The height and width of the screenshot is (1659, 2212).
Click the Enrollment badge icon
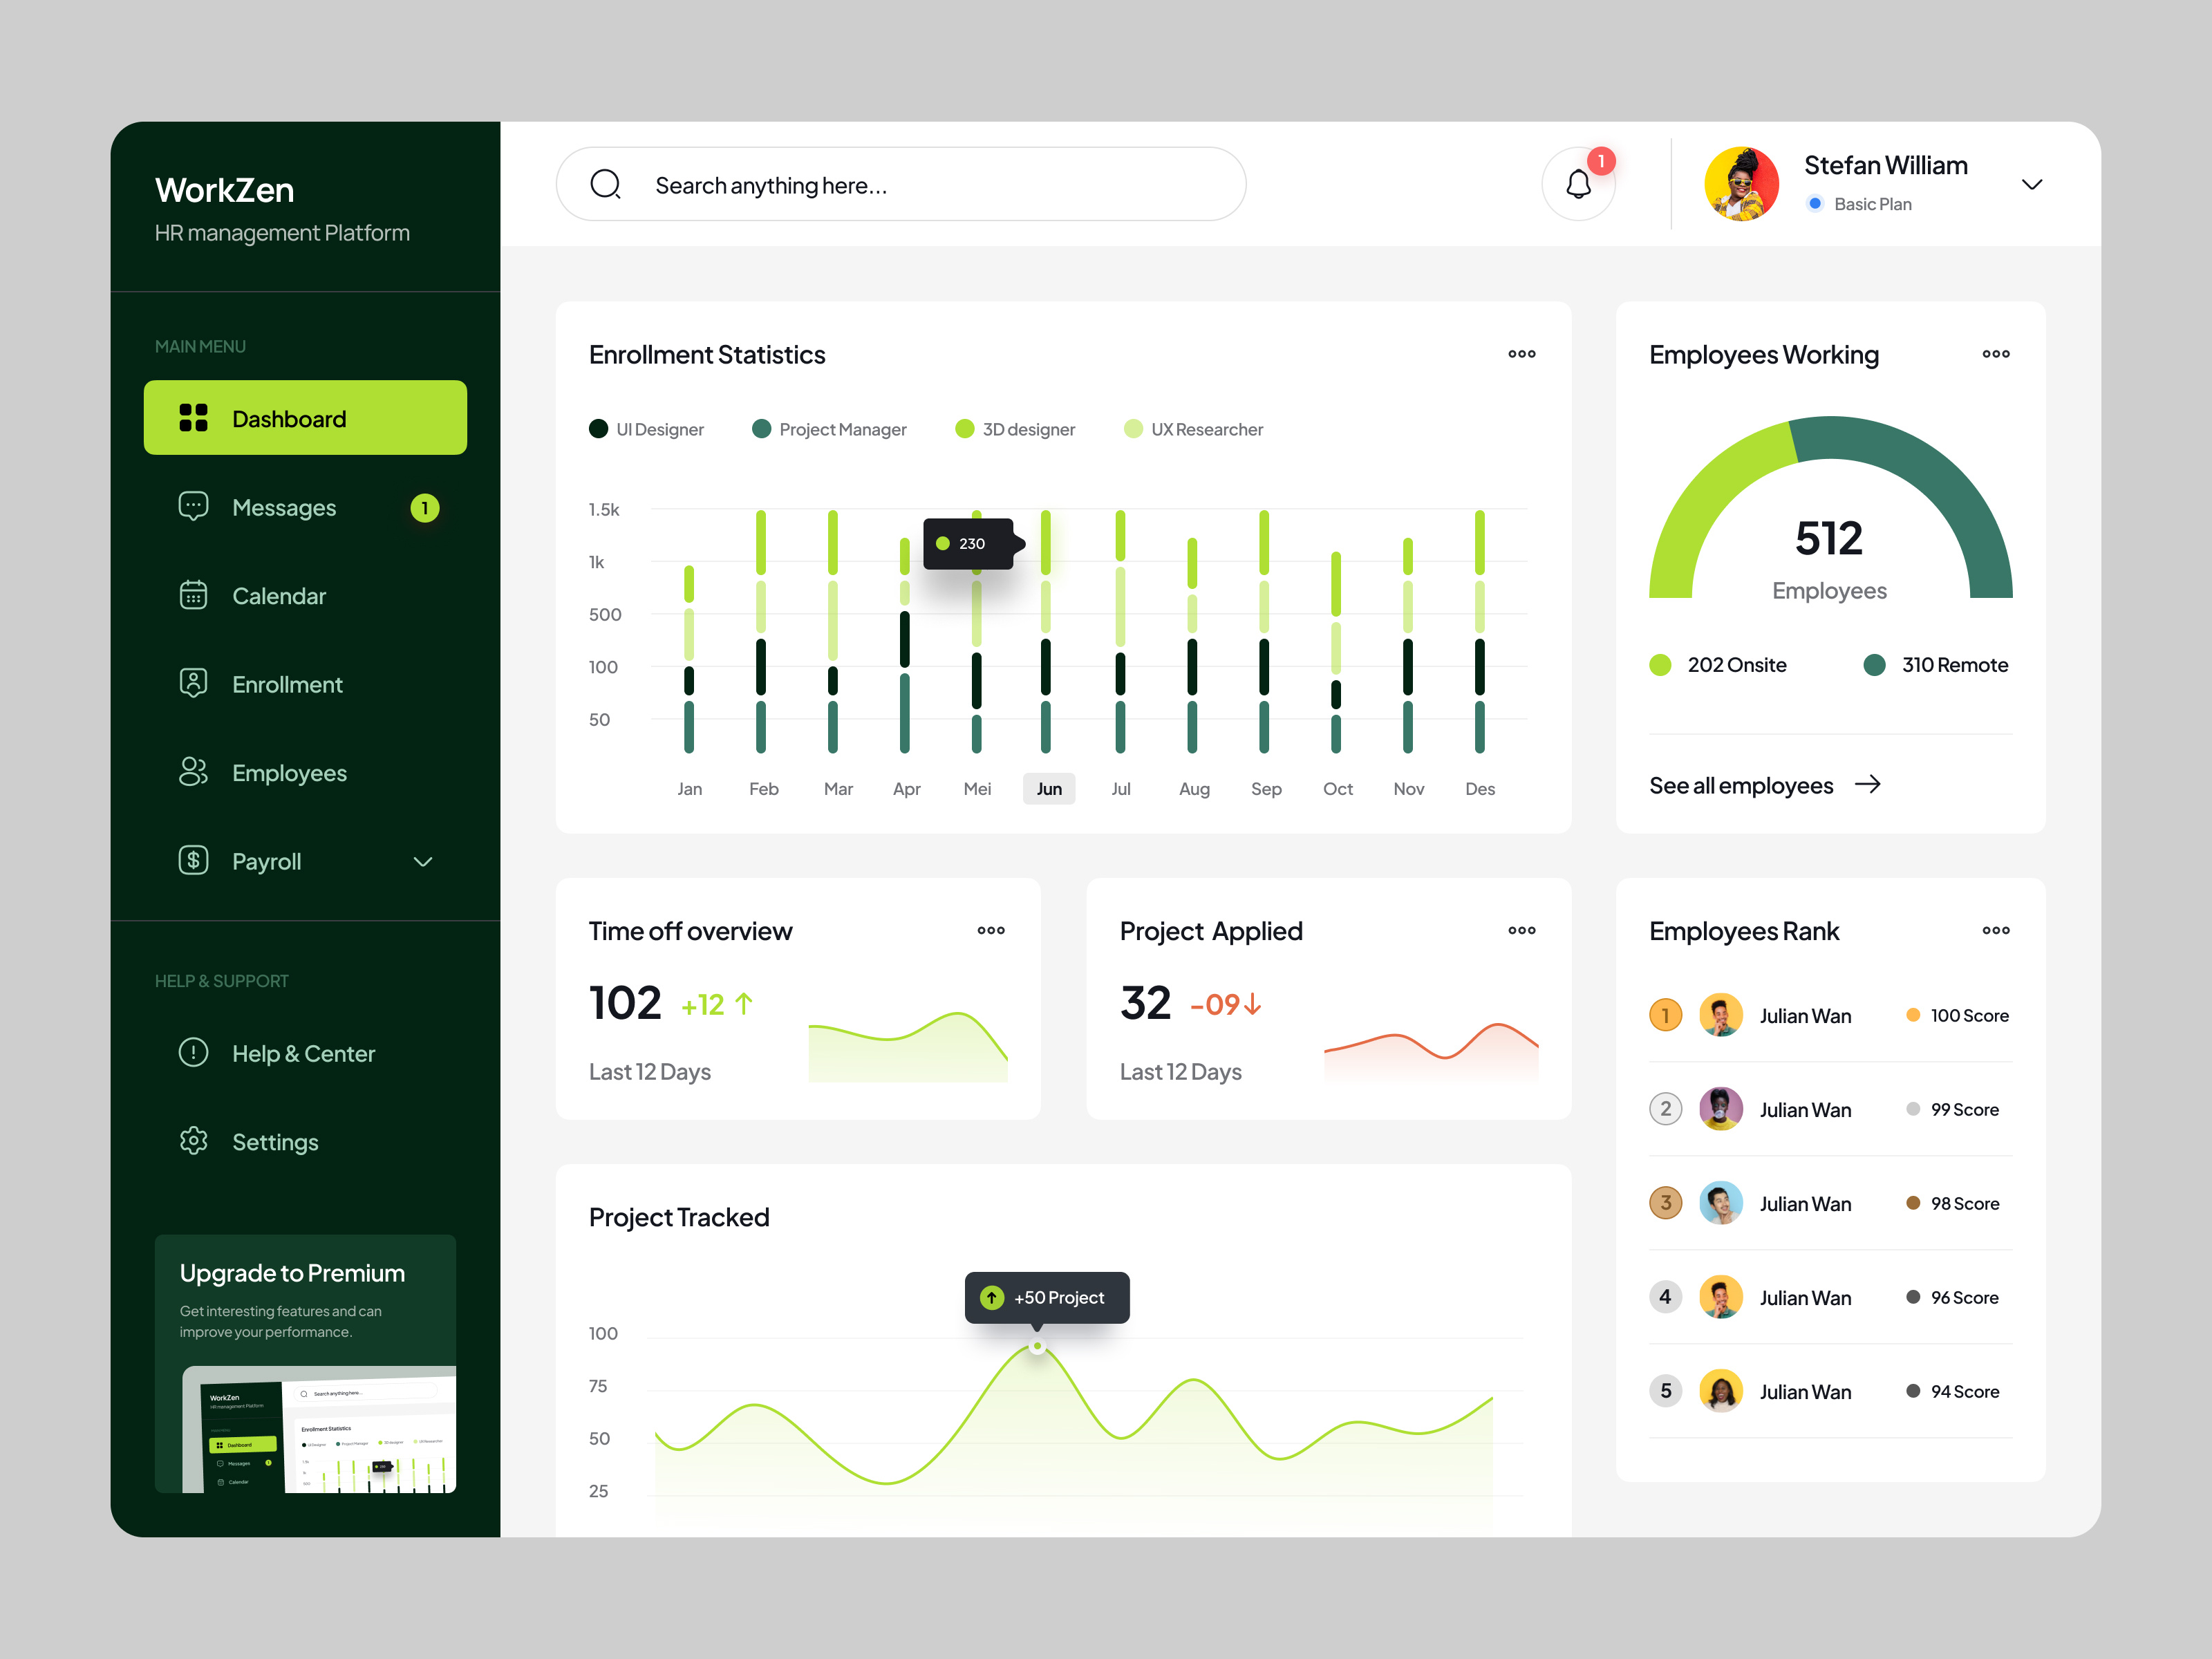[x=193, y=683]
